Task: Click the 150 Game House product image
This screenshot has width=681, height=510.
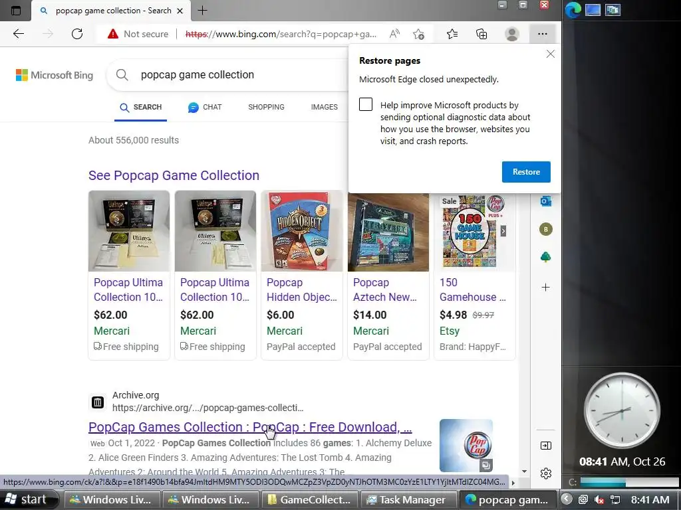Action: pyautogui.click(x=470, y=231)
